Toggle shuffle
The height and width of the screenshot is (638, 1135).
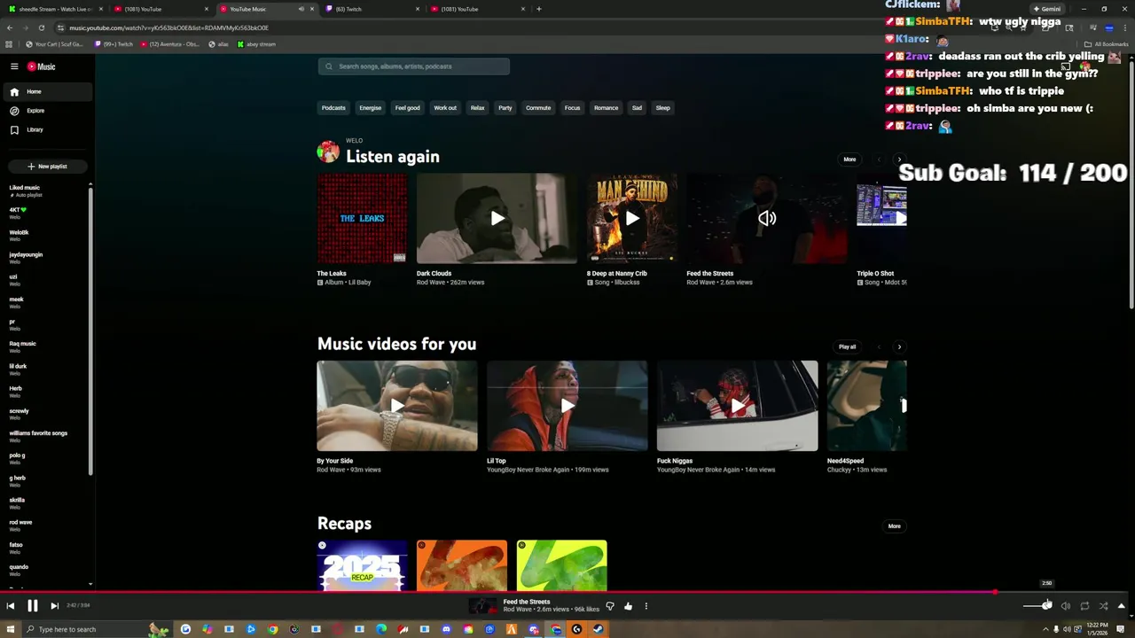[1103, 606]
